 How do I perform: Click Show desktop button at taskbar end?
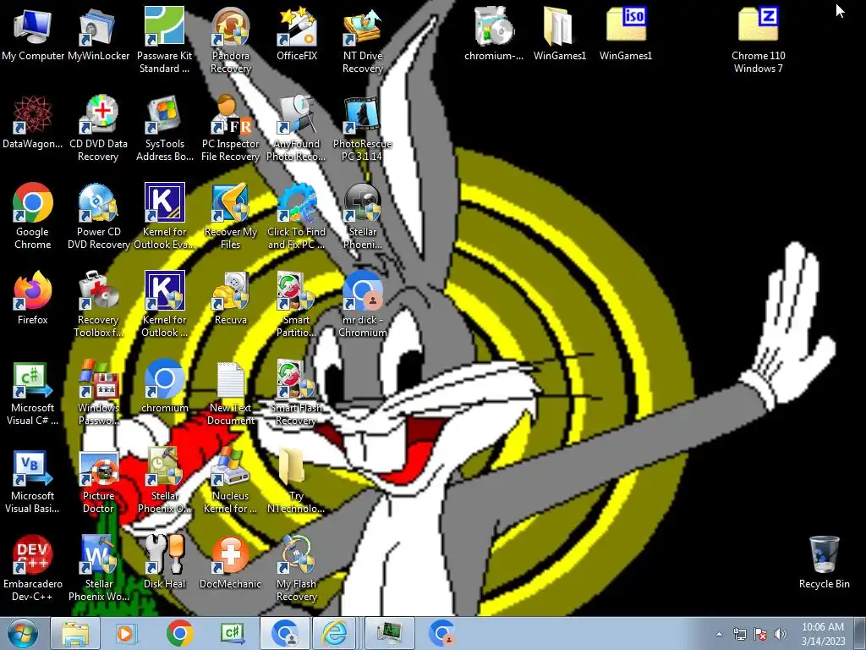(861, 633)
